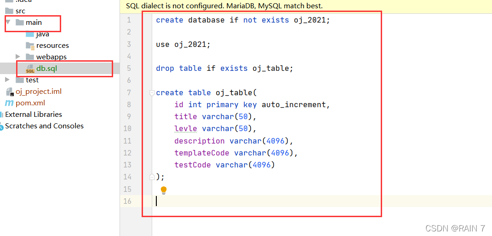Click the test folder icon
492x236 pixels.
click(x=19, y=80)
